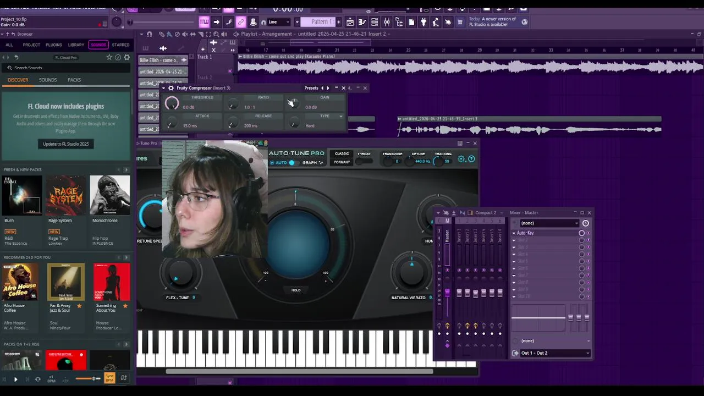Open project info page icon
Viewport: 704px width, 396px height.
pyautogui.click(x=411, y=22)
